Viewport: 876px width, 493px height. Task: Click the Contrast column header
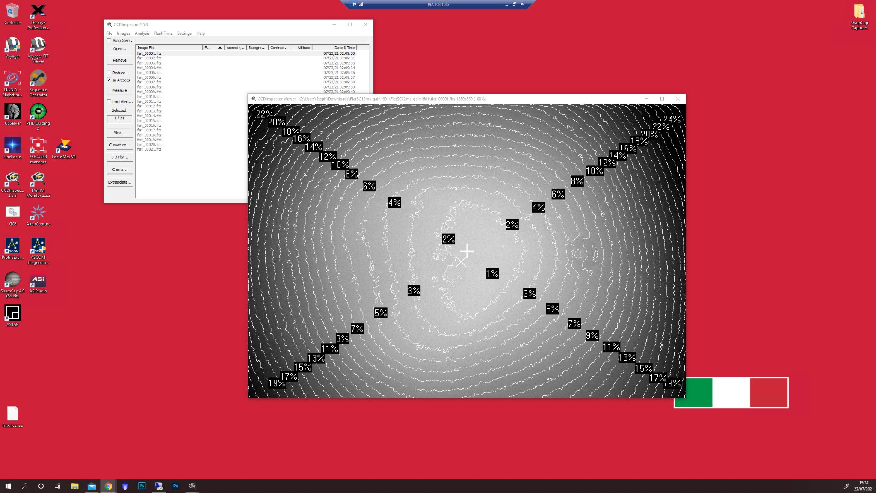(279, 48)
